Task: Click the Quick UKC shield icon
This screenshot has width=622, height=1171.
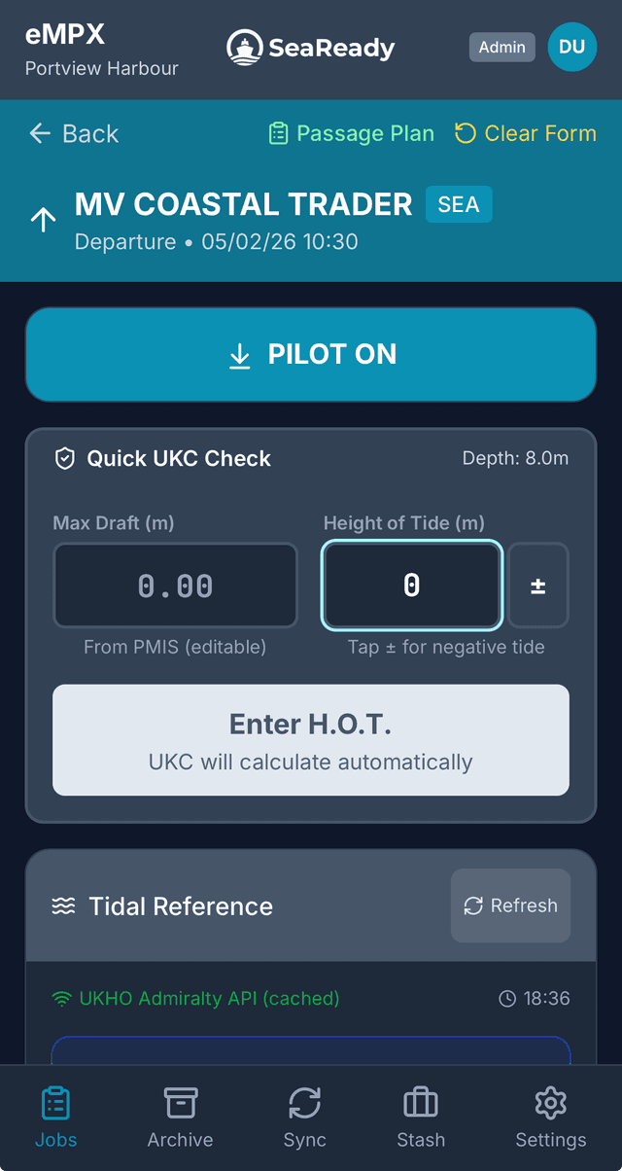Action: pyautogui.click(x=64, y=459)
